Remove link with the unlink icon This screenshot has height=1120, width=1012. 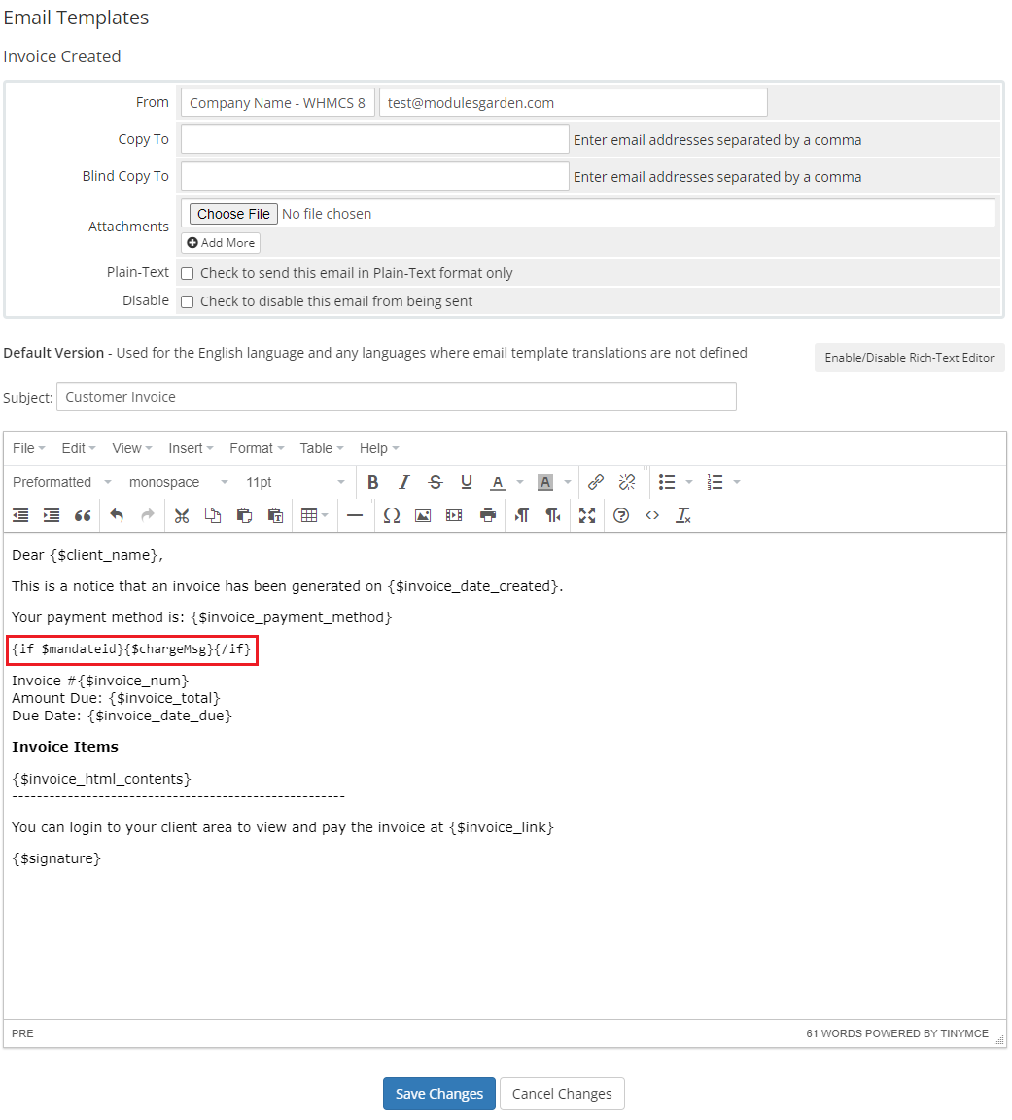[x=627, y=483]
